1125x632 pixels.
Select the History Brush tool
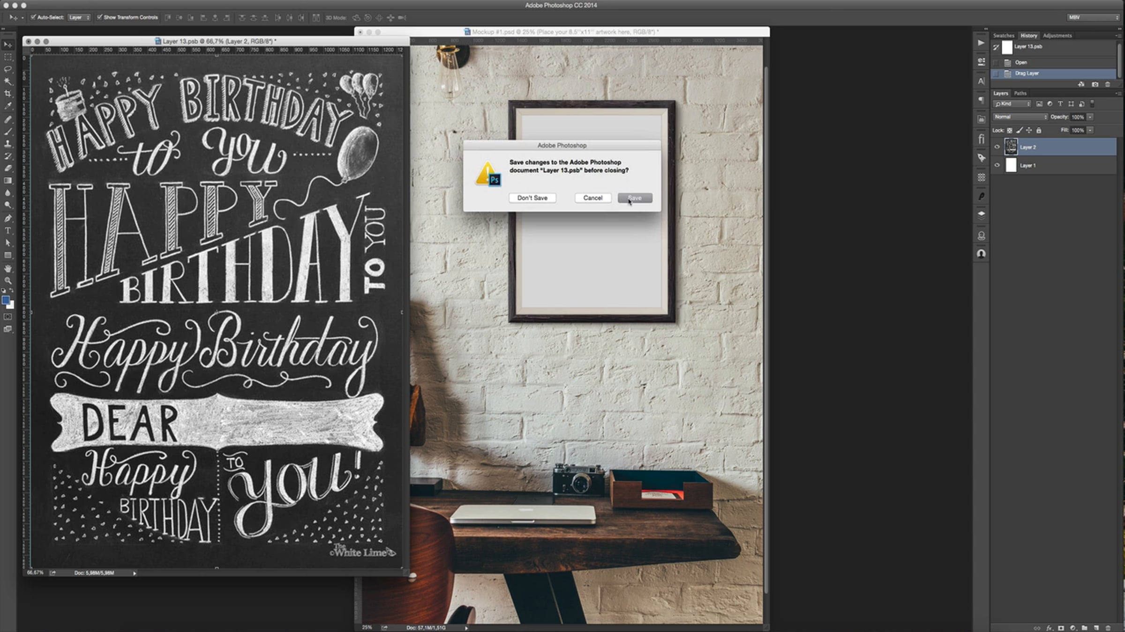pyautogui.click(x=8, y=156)
